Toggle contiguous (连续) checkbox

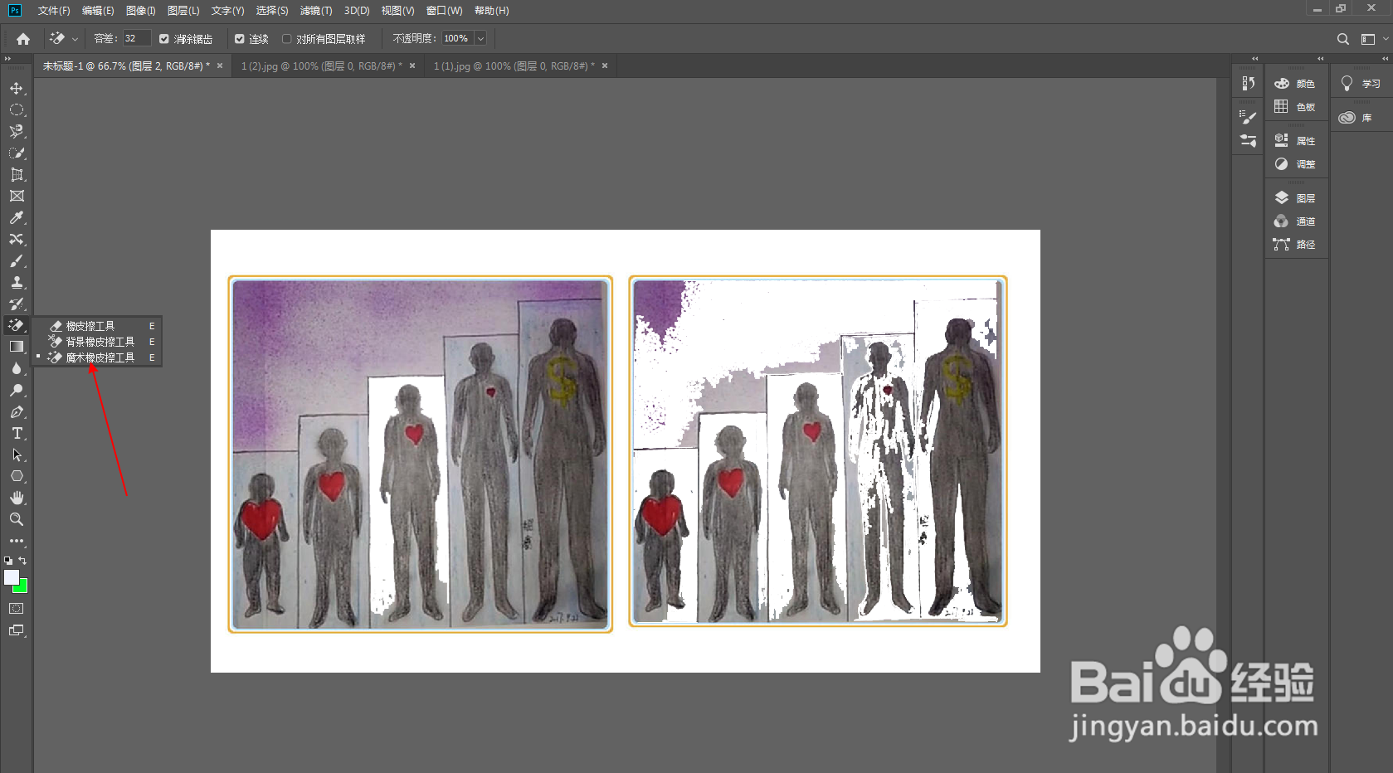[240, 39]
